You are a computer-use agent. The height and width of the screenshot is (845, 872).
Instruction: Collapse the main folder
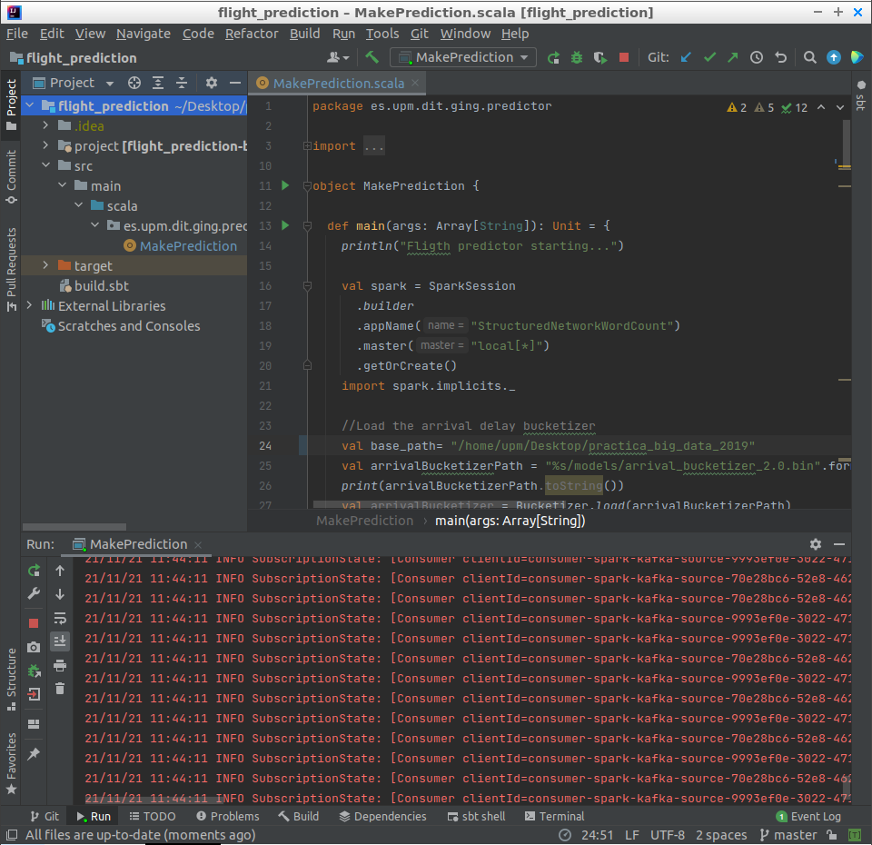63,185
